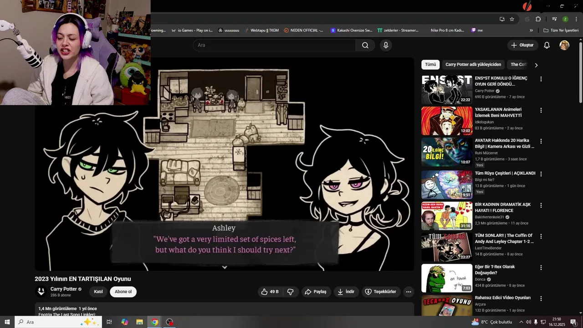This screenshot has width=583, height=328.
Task: Open more actions menu under video
Action: click(409, 292)
